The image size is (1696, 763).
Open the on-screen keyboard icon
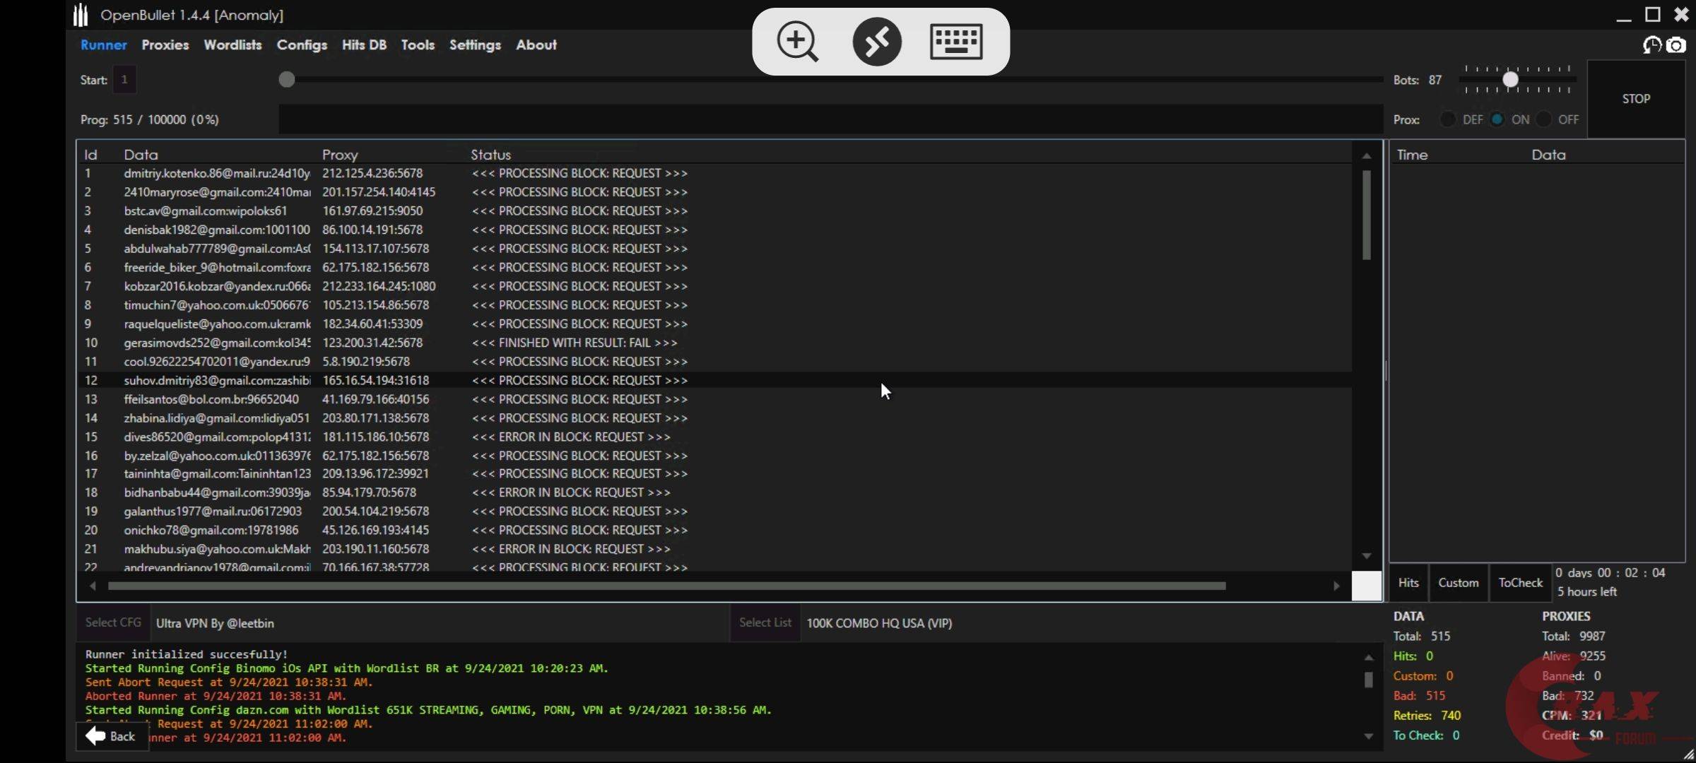pyautogui.click(x=956, y=42)
